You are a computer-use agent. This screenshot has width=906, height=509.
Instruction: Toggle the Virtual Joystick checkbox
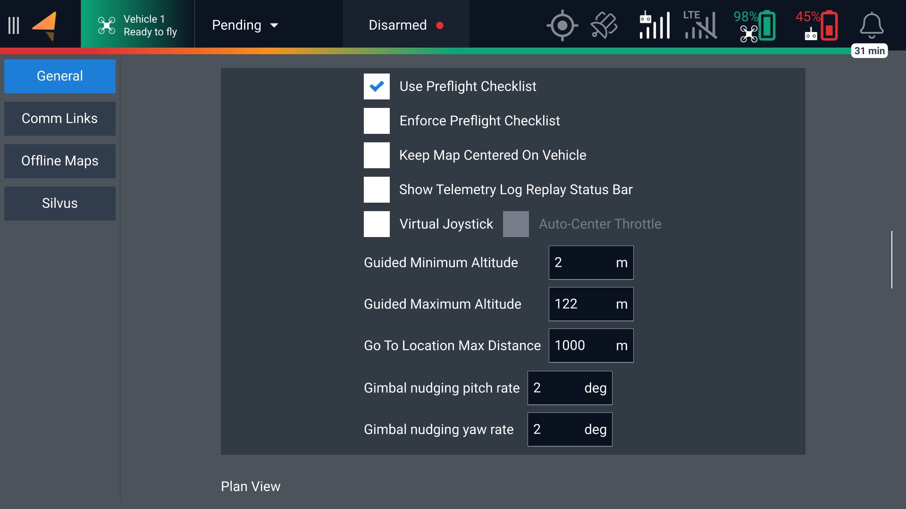pos(377,224)
